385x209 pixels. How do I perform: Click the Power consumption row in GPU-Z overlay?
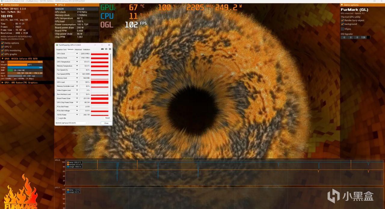(77, 24)
